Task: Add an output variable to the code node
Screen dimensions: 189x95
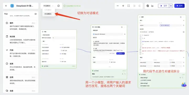Action: coord(183,57)
